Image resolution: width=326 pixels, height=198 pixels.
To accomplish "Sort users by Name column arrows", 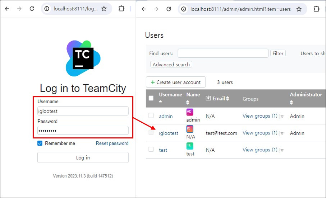I will point(188,102).
